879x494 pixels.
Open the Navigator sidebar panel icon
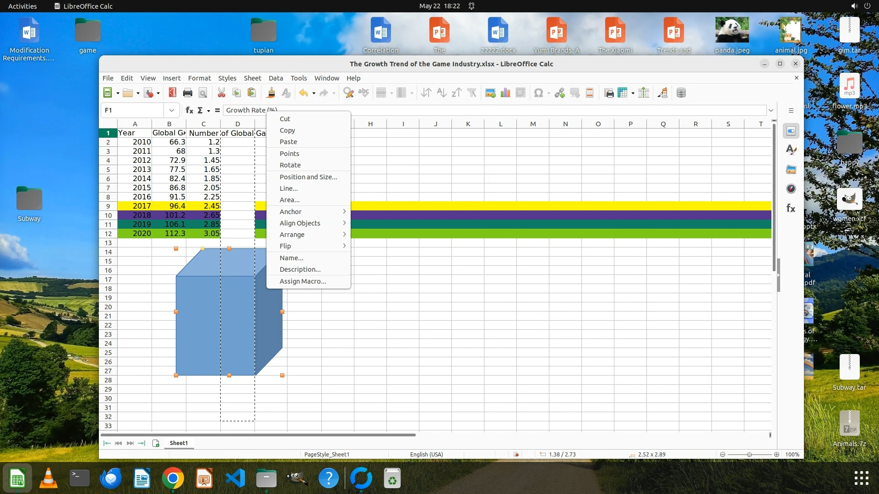(791, 189)
